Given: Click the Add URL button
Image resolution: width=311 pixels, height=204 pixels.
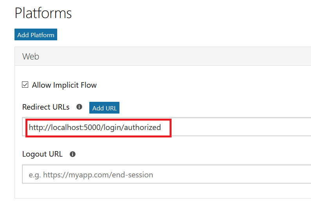Looking at the screenshot, I should pos(104,108).
